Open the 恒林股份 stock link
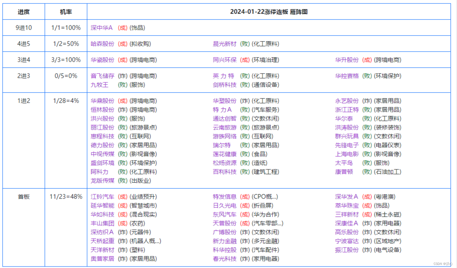 (x=102, y=110)
